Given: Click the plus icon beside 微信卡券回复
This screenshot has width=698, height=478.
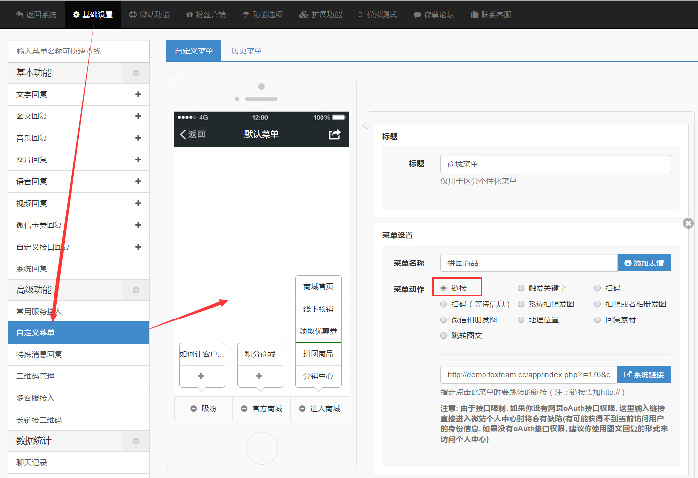Looking at the screenshot, I should [x=138, y=225].
